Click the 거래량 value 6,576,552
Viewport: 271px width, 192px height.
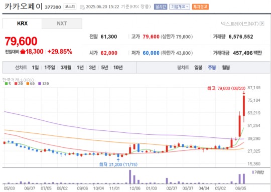click(x=241, y=37)
